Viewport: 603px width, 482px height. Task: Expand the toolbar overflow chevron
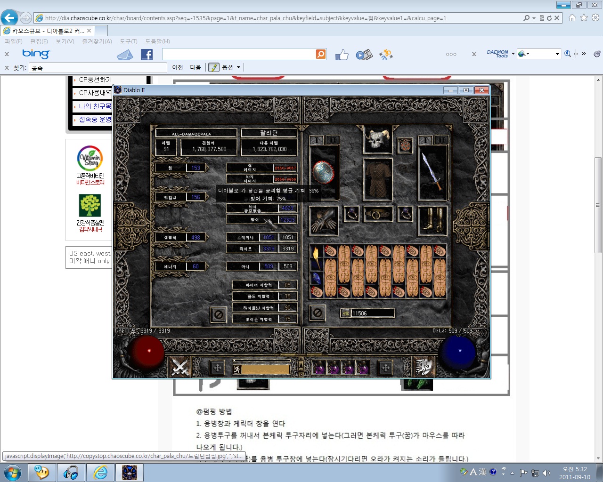tap(584, 54)
